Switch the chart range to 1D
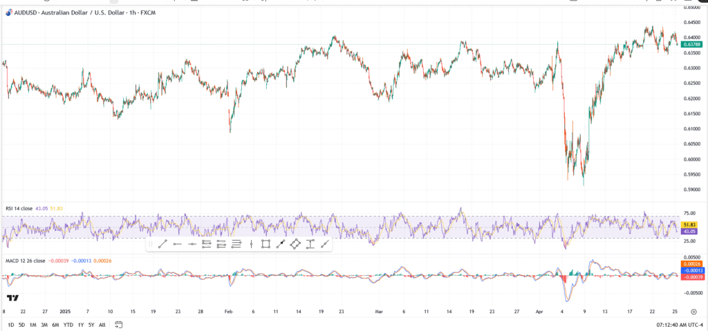 click(x=10, y=324)
